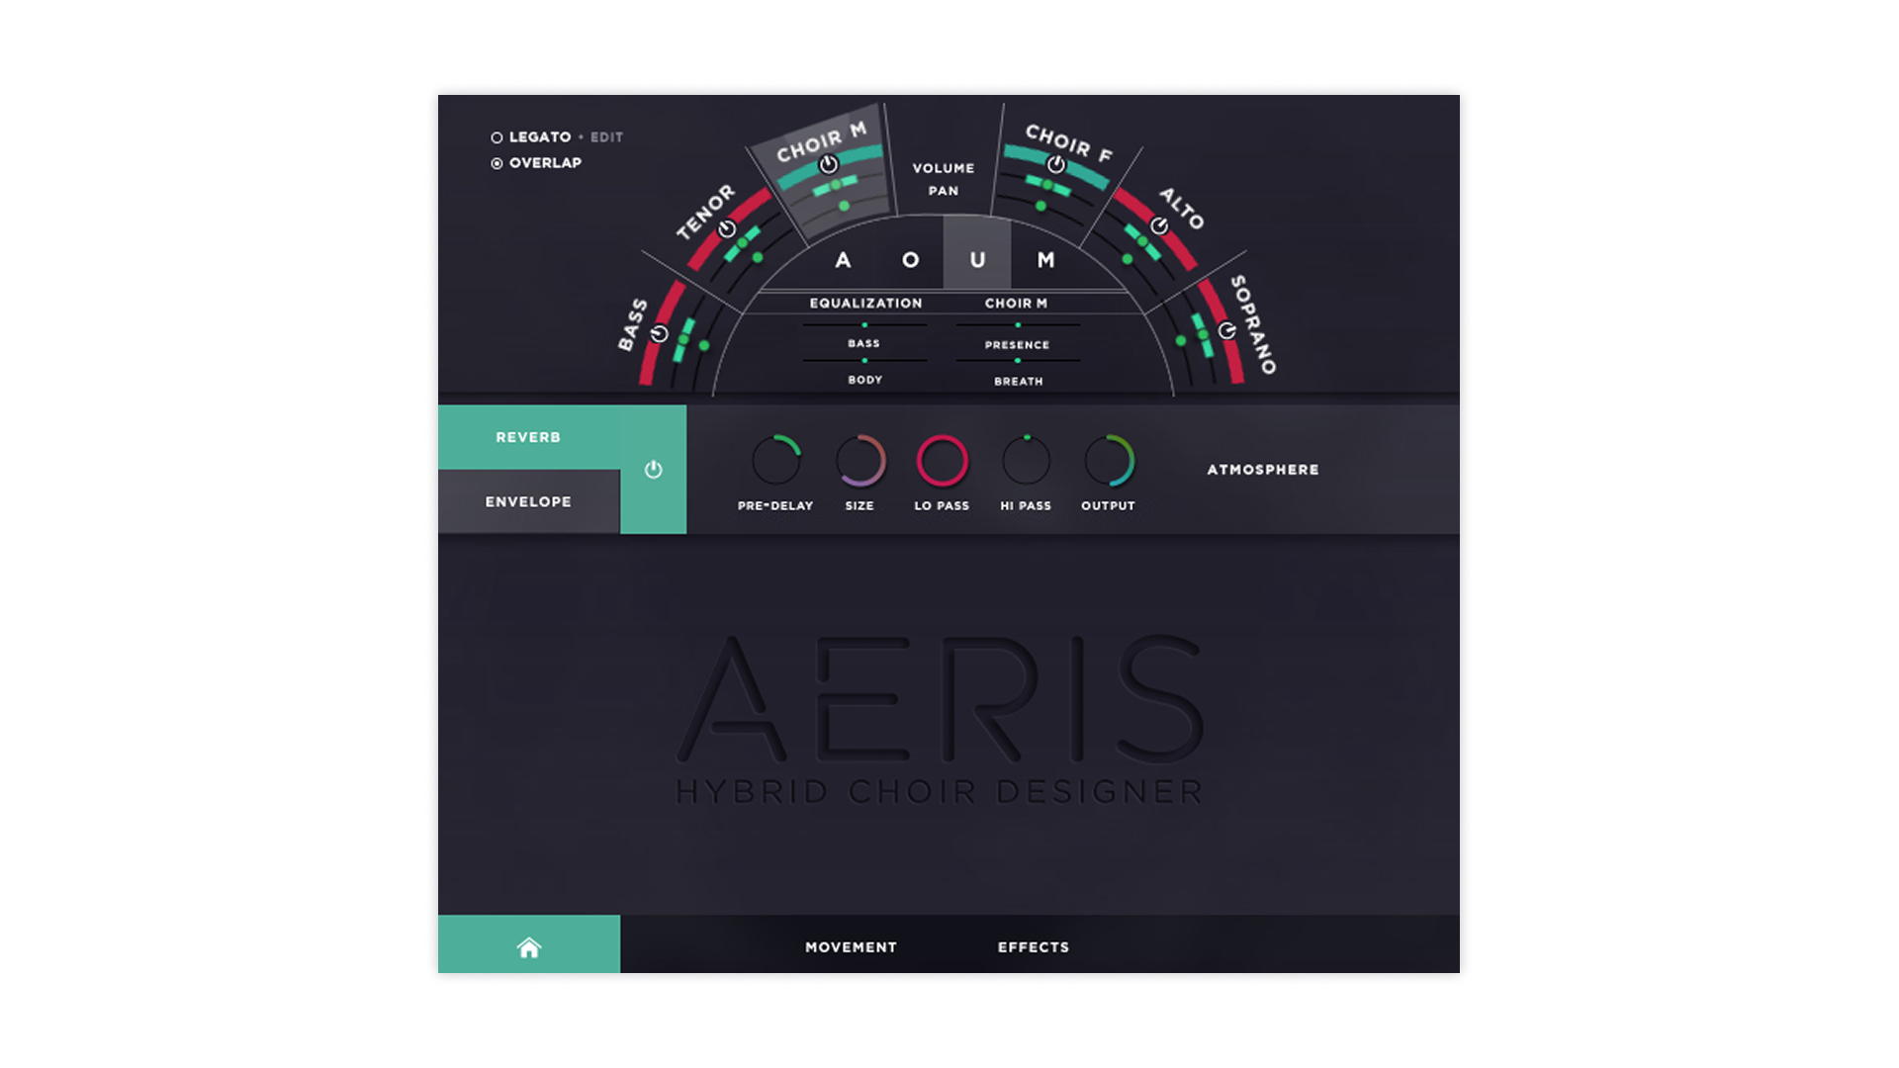The image size is (1899, 1068).
Task: Click the Presence slider under Choir M
Action: click(x=1018, y=325)
